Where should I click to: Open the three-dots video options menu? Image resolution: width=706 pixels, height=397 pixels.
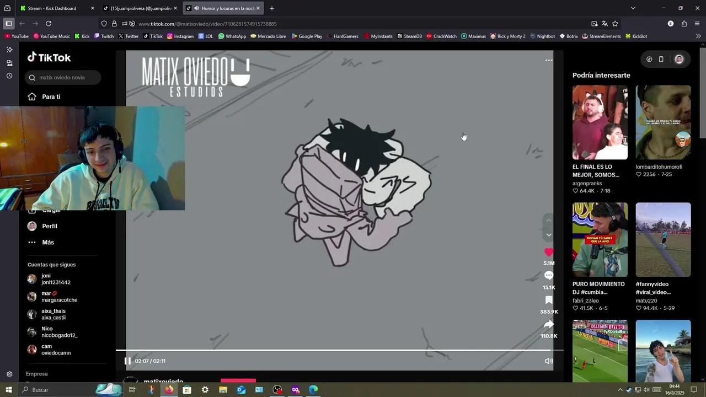pos(549,60)
